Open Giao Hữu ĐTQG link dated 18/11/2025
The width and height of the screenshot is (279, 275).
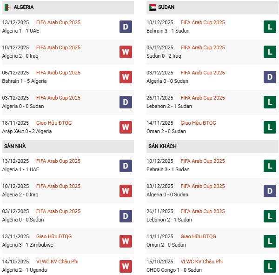pyautogui.click(x=54, y=123)
